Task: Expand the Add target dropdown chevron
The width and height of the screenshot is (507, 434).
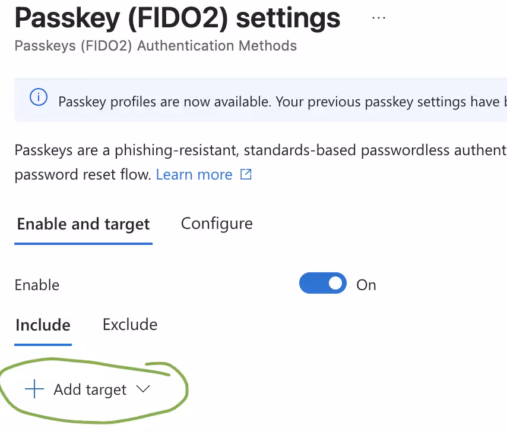Action: tap(143, 389)
